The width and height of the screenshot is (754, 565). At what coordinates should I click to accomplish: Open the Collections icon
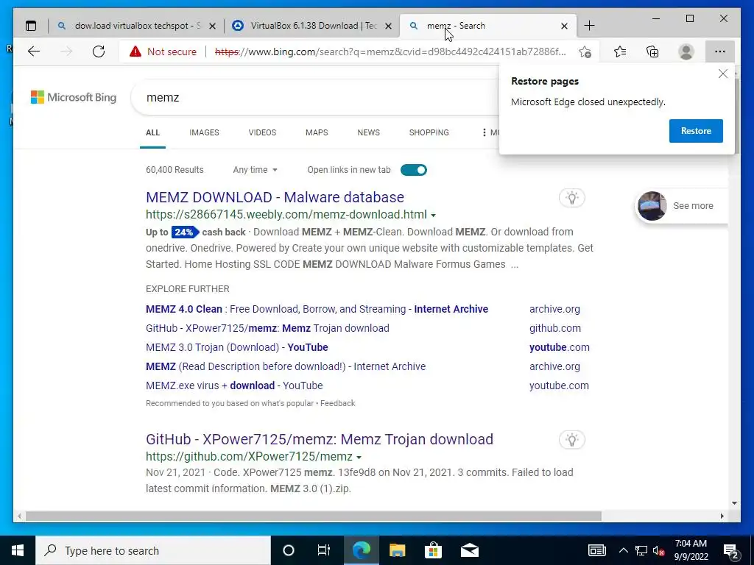(x=652, y=51)
